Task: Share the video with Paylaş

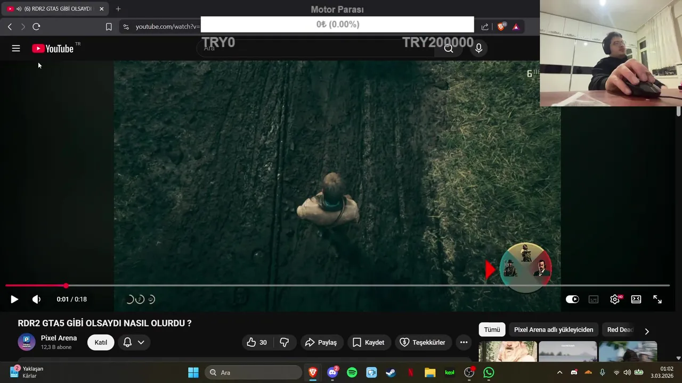Action: [x=321, y=343]
